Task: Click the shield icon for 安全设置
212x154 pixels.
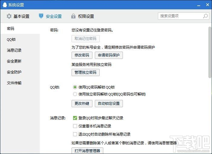Action: [41, 16]
